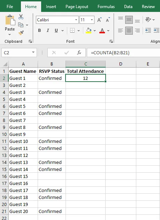Click the formula bar containing COUNTA formula
The image size is (160, 220).
tap(123, 53)
